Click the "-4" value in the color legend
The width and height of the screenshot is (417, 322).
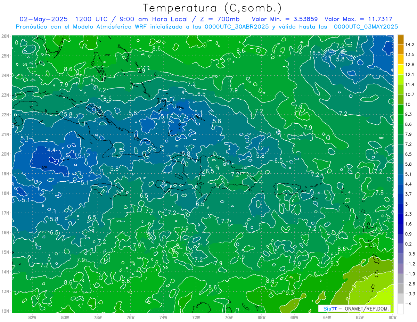(408, 304)
